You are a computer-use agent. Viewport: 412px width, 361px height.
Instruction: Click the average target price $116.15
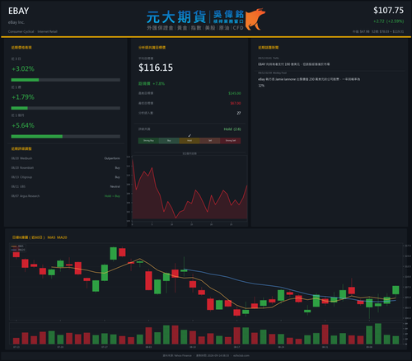tap(156, 68)
